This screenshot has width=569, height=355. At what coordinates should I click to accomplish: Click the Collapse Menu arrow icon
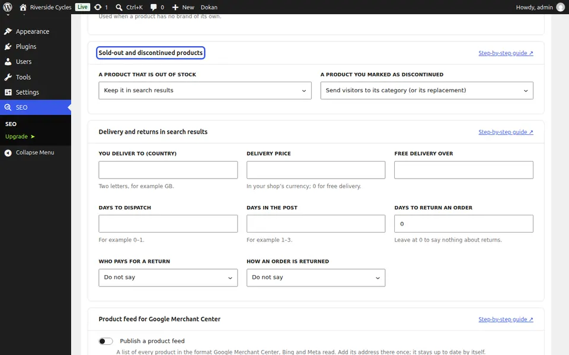pos(8,153)
